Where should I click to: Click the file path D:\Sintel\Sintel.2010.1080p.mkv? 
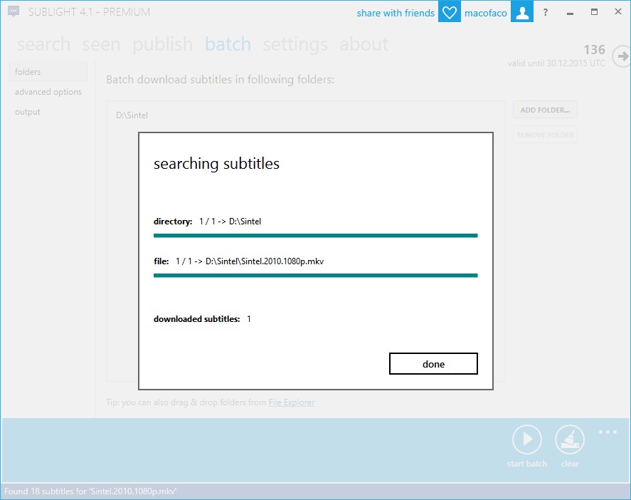point(265,261)
